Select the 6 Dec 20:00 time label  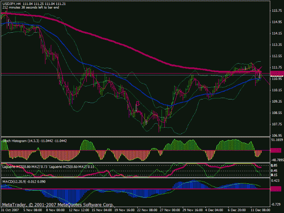click(x=237, y=210)
